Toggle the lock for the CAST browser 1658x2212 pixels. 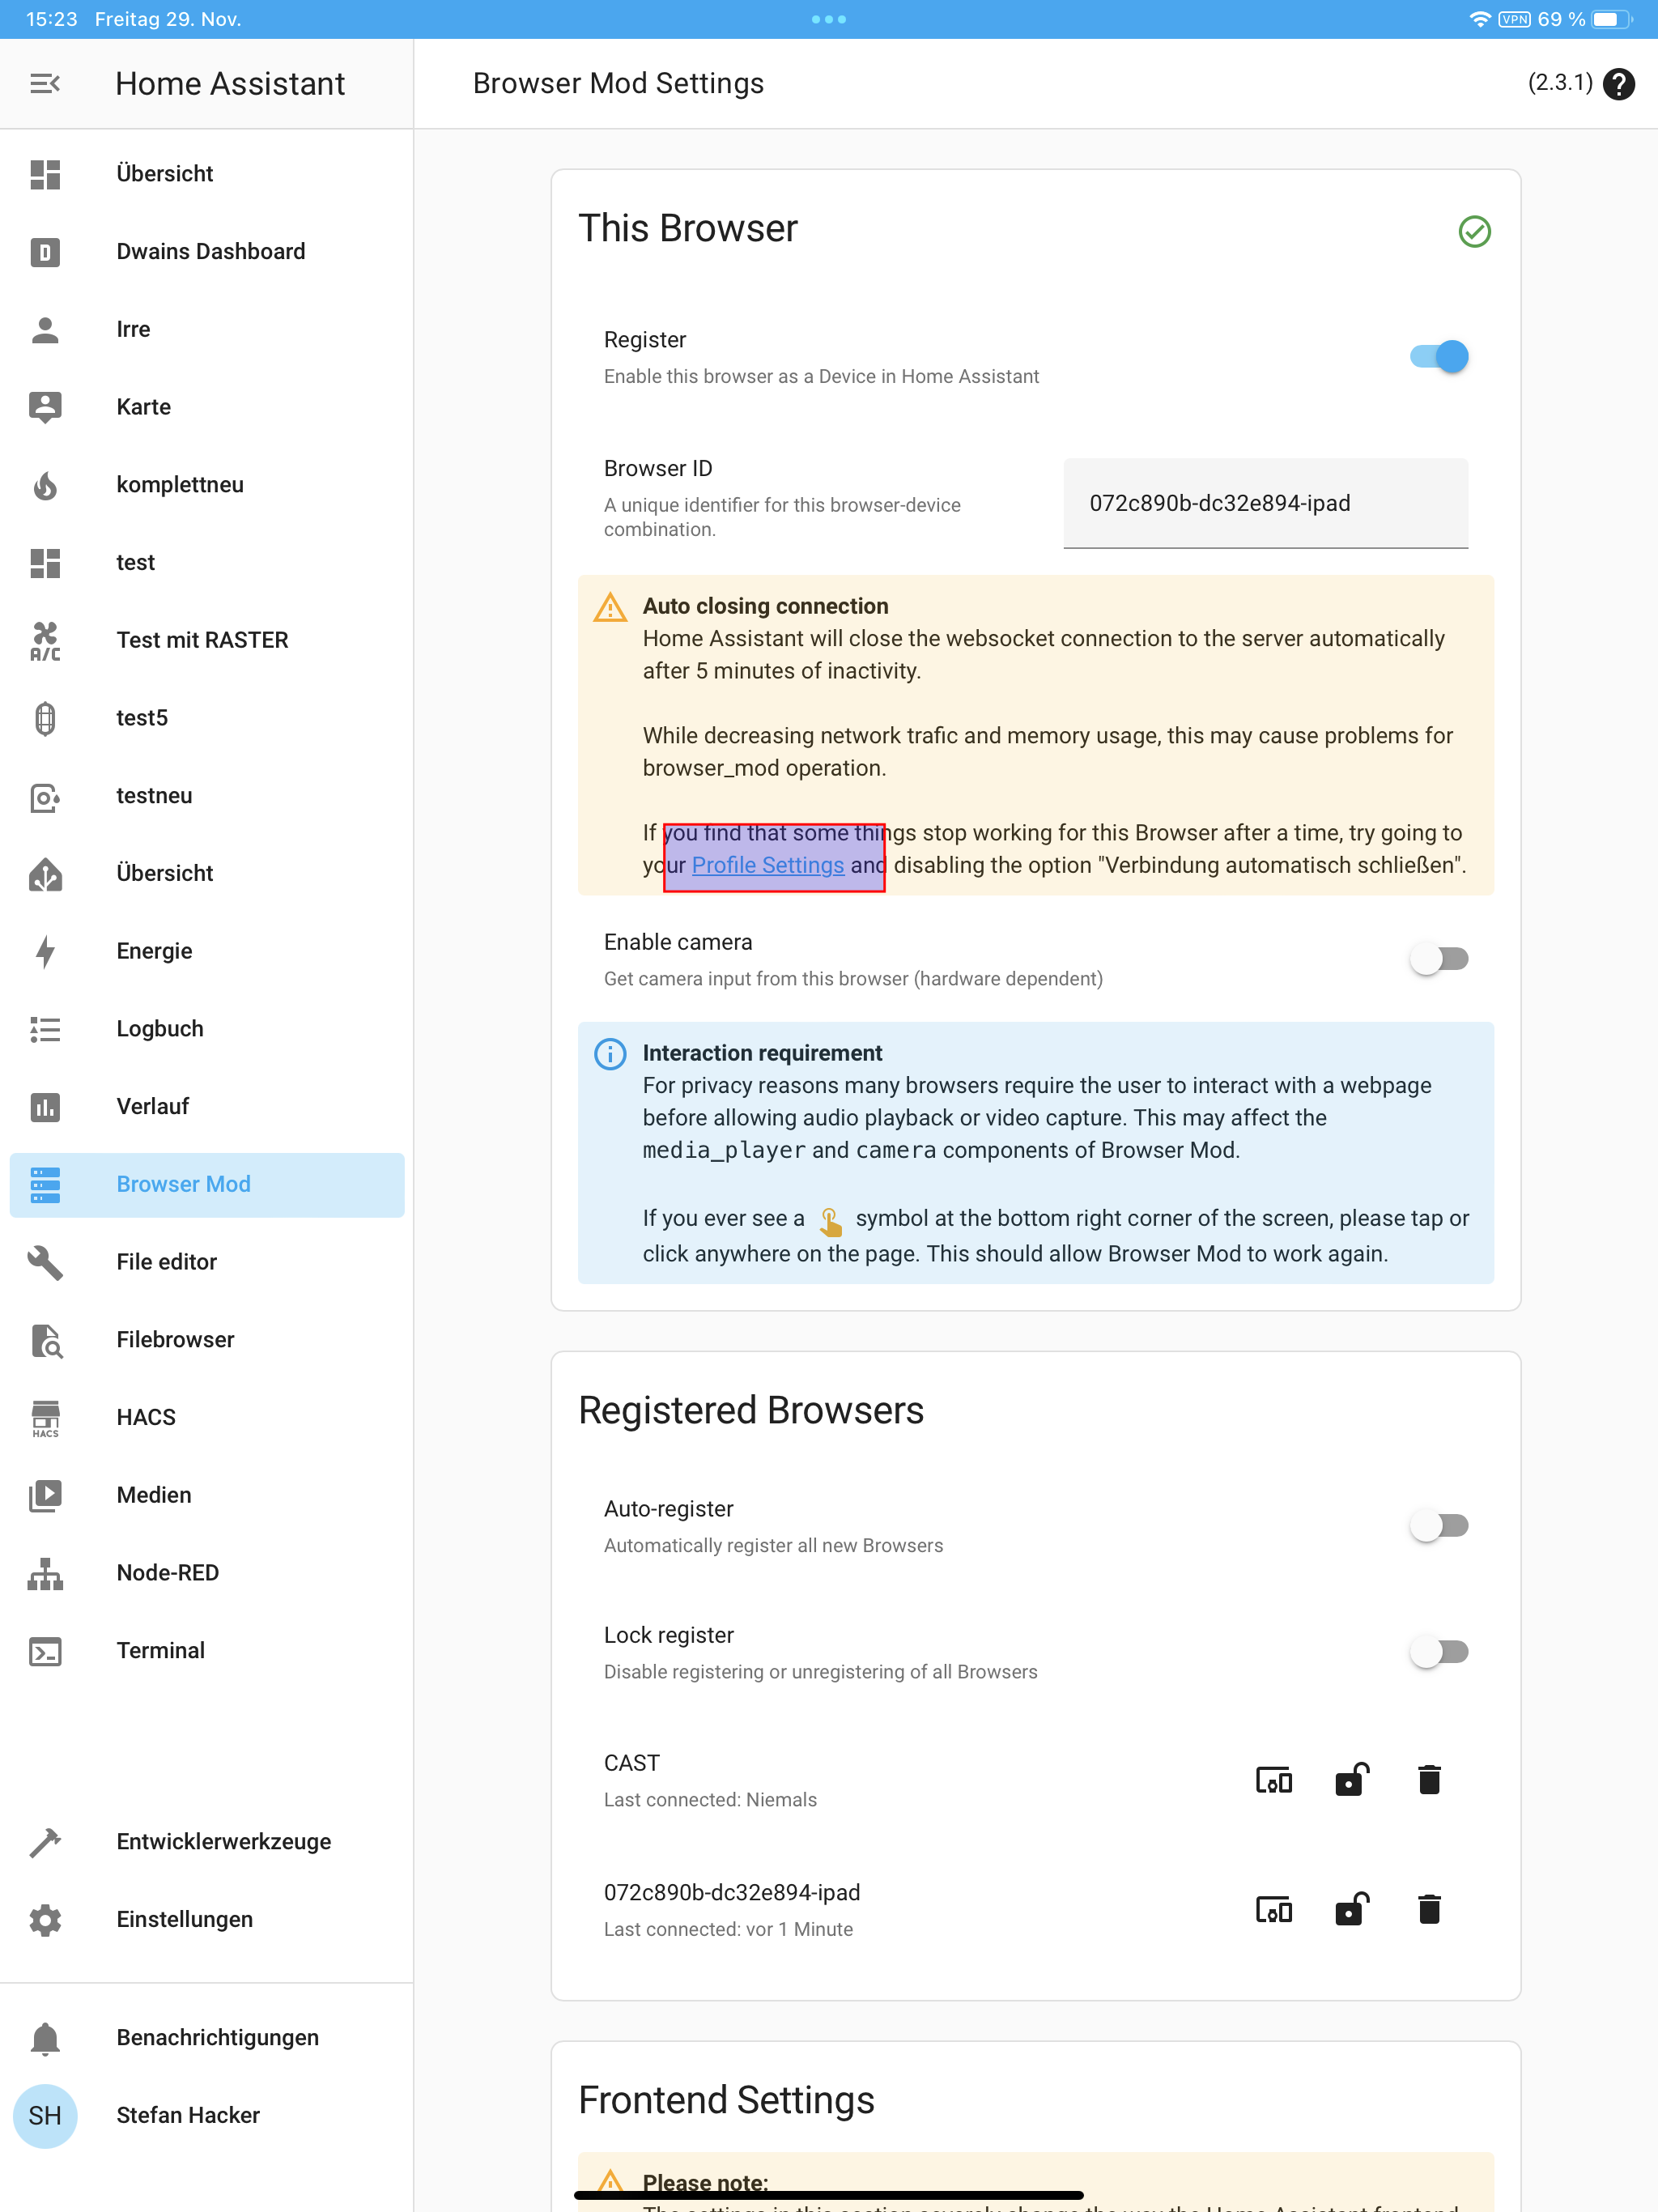pos(1351,1780)
